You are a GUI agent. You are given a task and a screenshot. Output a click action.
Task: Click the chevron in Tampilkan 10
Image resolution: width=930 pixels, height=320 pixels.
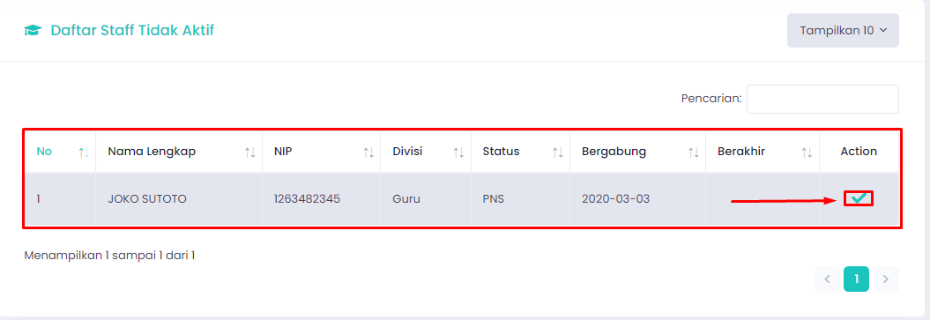click(x=883, y=30)
